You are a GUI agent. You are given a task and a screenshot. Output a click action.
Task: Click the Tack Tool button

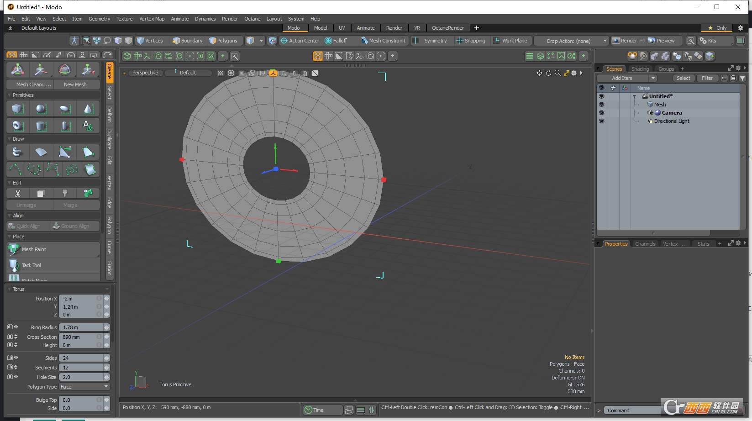(53, 265)
